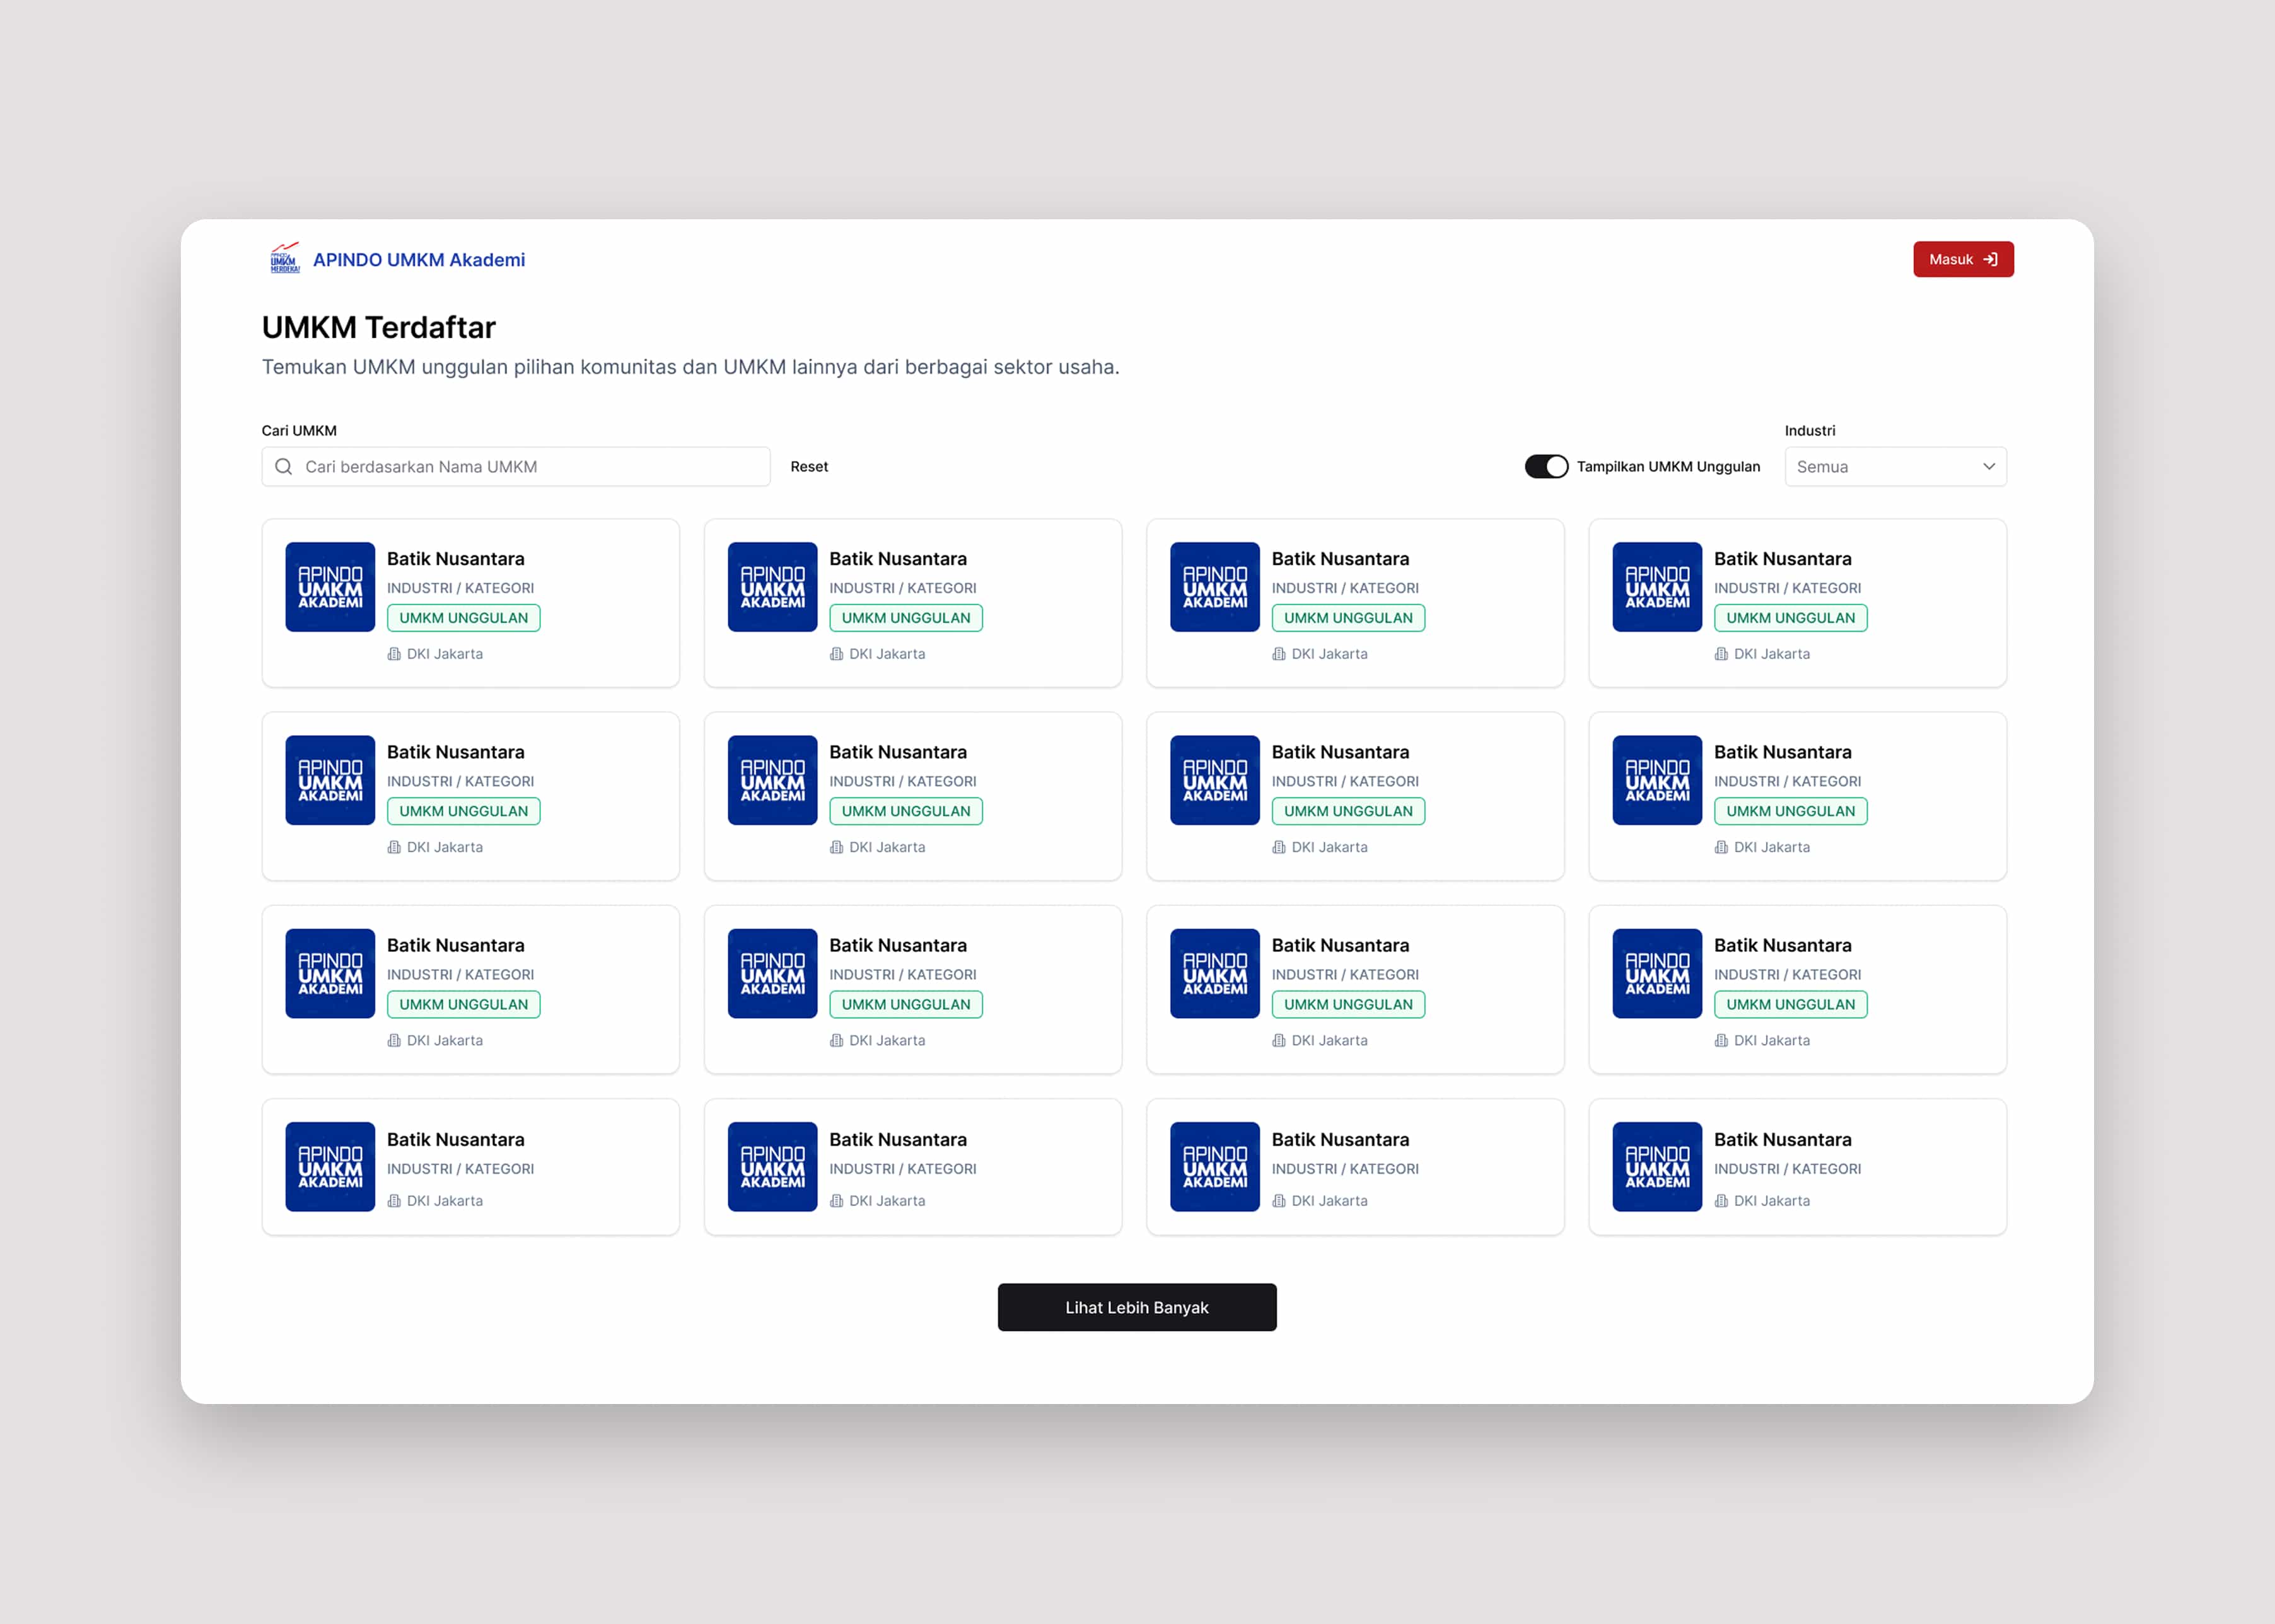Screen dimensions: 2275x1624
Task: Click the magnifier icon in the search box
Action: point(284,467)
